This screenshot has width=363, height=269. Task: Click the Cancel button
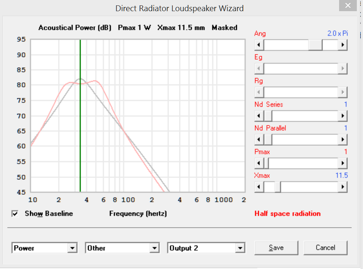coord(325,248)
